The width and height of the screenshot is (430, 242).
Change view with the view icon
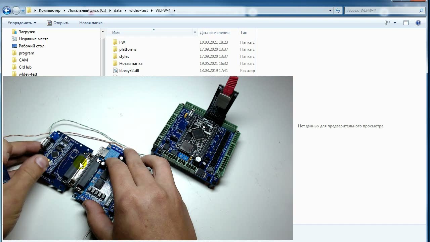388,23
